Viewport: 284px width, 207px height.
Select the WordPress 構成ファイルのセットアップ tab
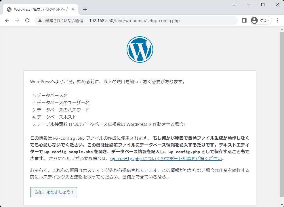pos(40,10)
